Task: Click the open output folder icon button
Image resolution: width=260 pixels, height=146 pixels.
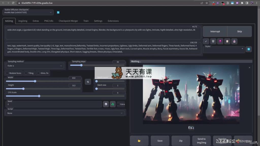Action: click(139, 141)
